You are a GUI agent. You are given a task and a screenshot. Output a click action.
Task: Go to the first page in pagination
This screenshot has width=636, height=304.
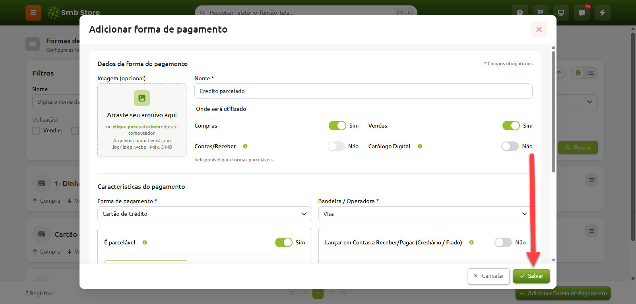click(293, 293)
